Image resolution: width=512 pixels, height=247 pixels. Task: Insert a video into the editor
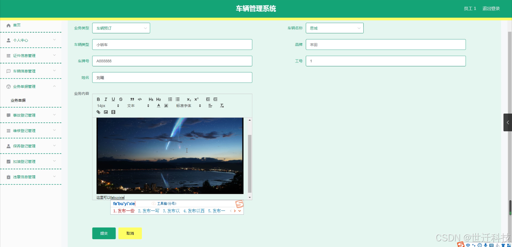tap(113, 112)
